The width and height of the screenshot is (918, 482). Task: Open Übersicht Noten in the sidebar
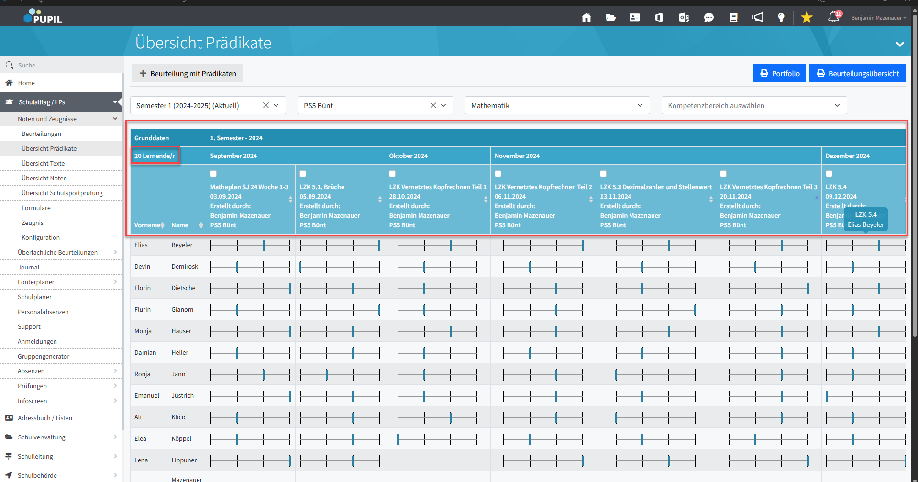point(44,178)
